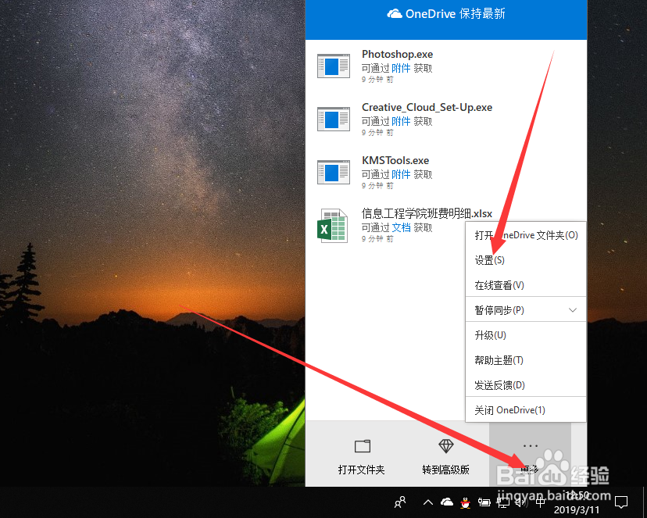The image size is (647, 518).
Task: Choose 打开 OneDrive 文件夹(O) from the menu
Action: click(526, 235)
